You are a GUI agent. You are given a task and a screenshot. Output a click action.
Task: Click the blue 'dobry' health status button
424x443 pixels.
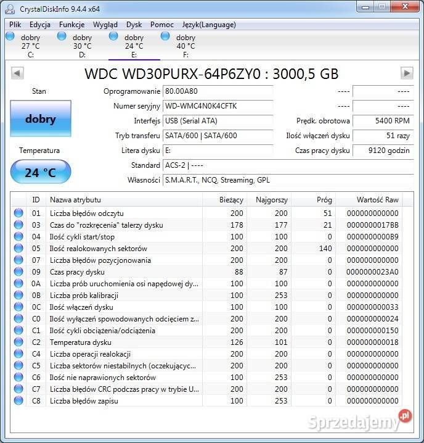pos(41,119)
